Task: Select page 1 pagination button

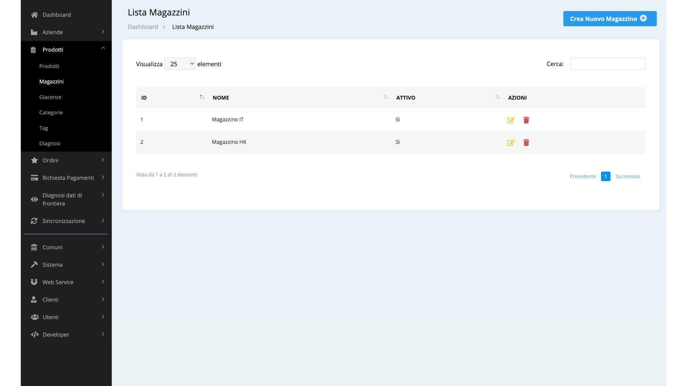Action: 605,176
